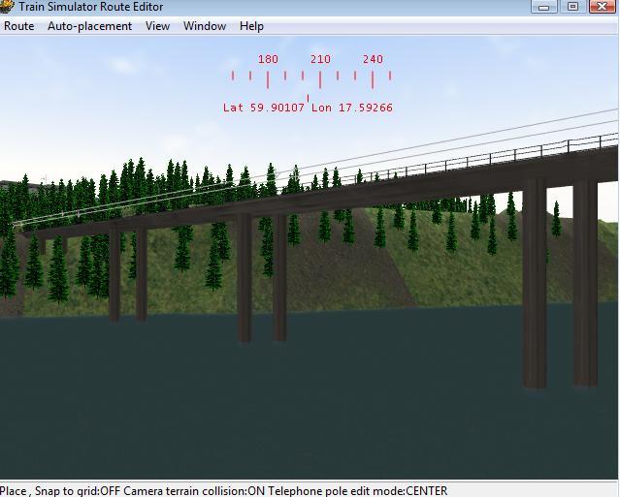The height and width of the screenshot is (497, 620).
Task: Click the compass heading label 210
Action: (x=320, y=60)
